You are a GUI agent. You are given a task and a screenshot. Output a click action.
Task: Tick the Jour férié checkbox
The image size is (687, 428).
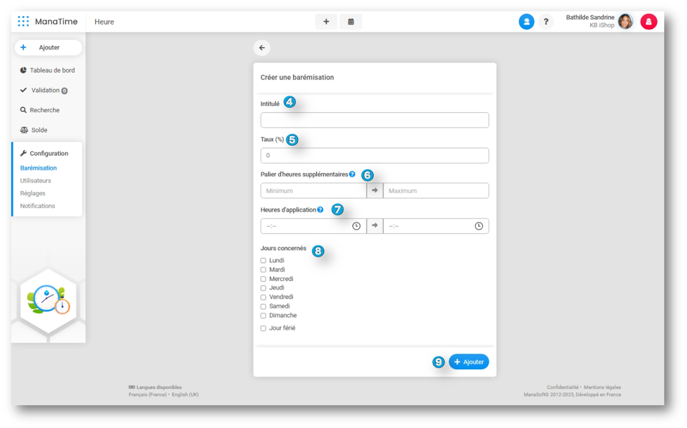(263, 328)
